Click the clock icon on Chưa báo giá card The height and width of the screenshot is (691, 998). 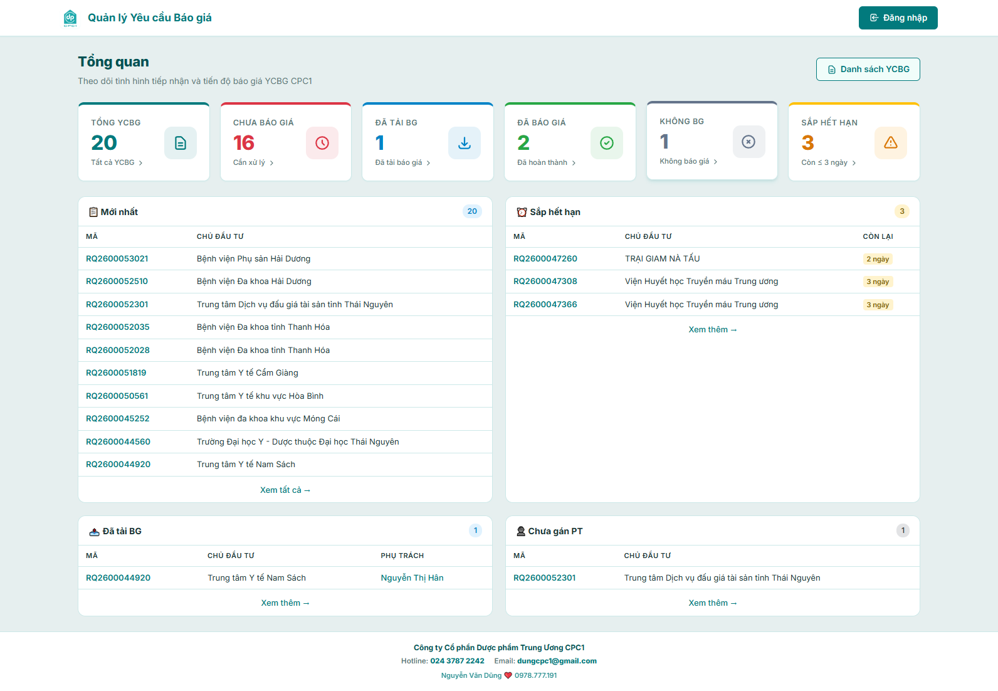(322, 143)
